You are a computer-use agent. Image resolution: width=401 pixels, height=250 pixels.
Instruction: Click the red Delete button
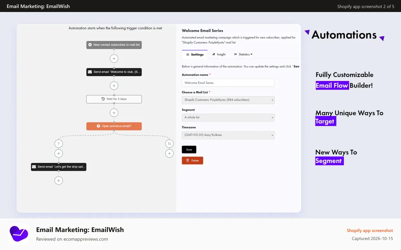tap(192, 161)
